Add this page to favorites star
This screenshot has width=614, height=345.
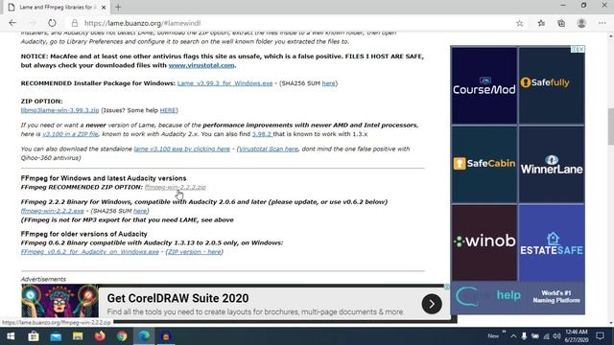pyautogui.click(x=520, y=23)
